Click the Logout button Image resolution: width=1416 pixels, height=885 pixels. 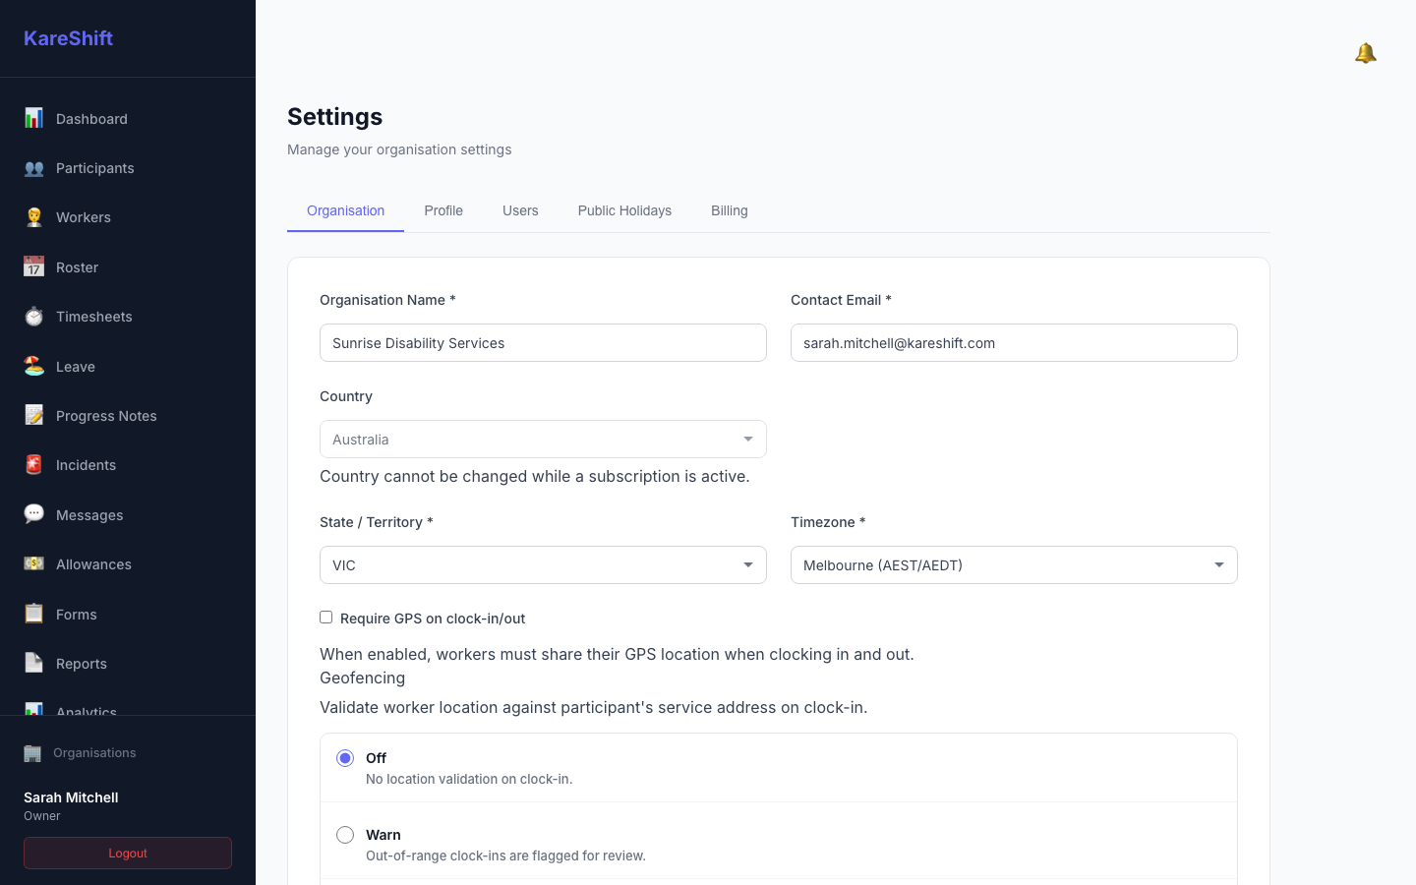pos(128,854)
